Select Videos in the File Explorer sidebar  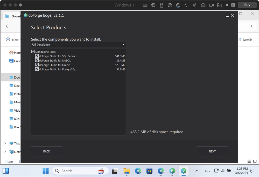[x=15, y=111]
